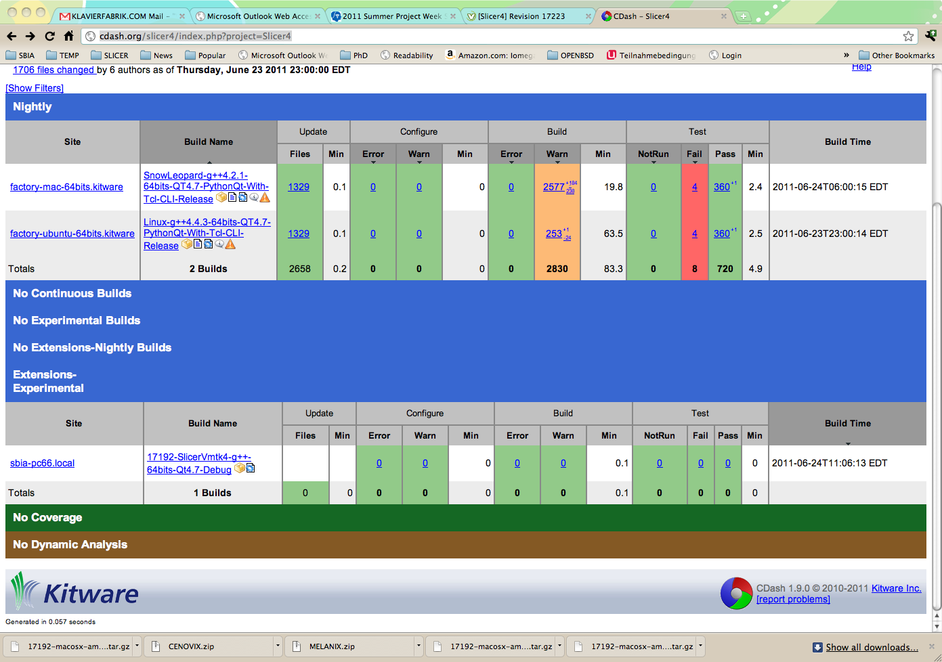The width and height of the screenshot is (942, 662).
Task: Sort Nightly table by Build Name
Action: (209, 141)
